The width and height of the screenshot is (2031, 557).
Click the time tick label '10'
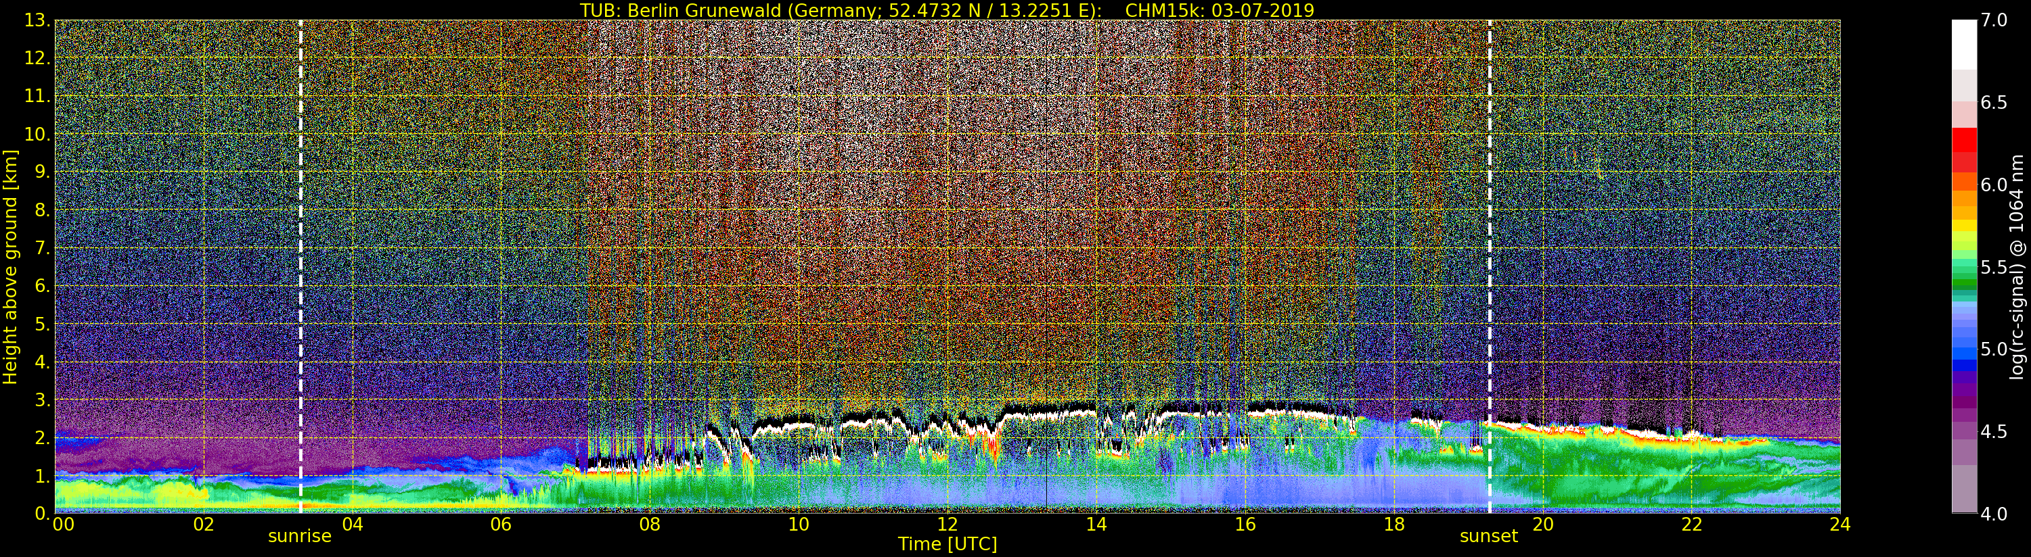799,524
